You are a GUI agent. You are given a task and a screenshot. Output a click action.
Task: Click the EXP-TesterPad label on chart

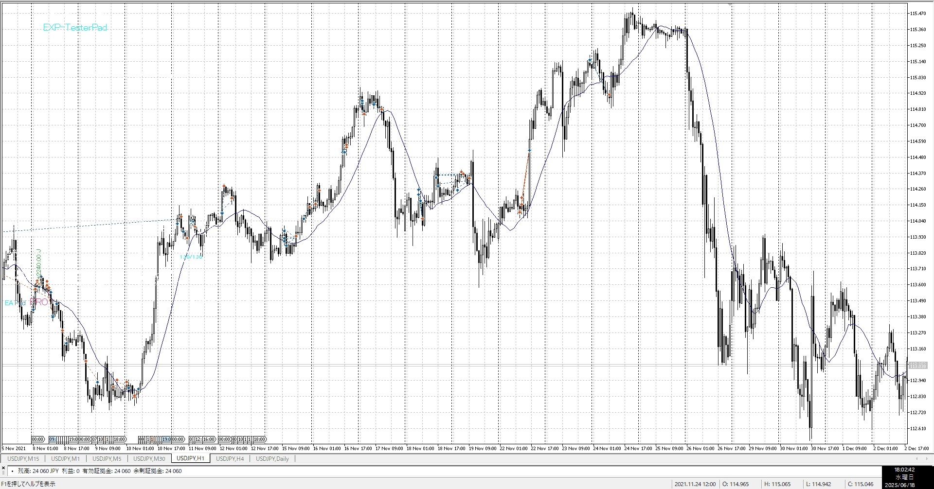pyautogui.click(x=75, y=28)
